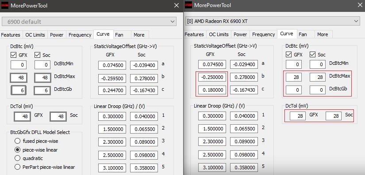The width and height of the screenshot is (365, 175).
Task: Click GFX offset a field in left window
Action: (x=112, y=65)
